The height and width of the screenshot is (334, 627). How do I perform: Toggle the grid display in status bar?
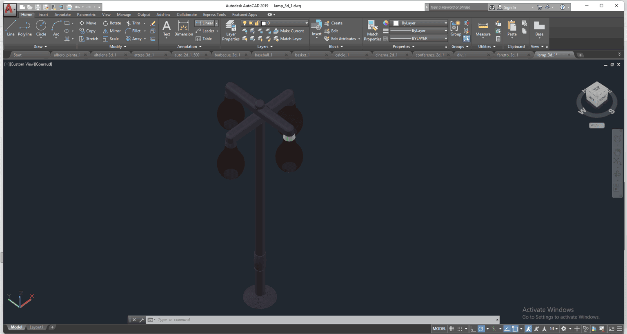point(452,329)
